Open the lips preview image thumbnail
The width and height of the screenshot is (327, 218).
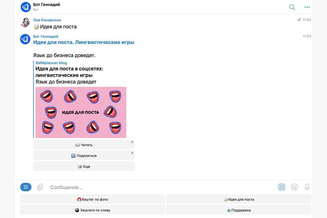pos(81,112)
